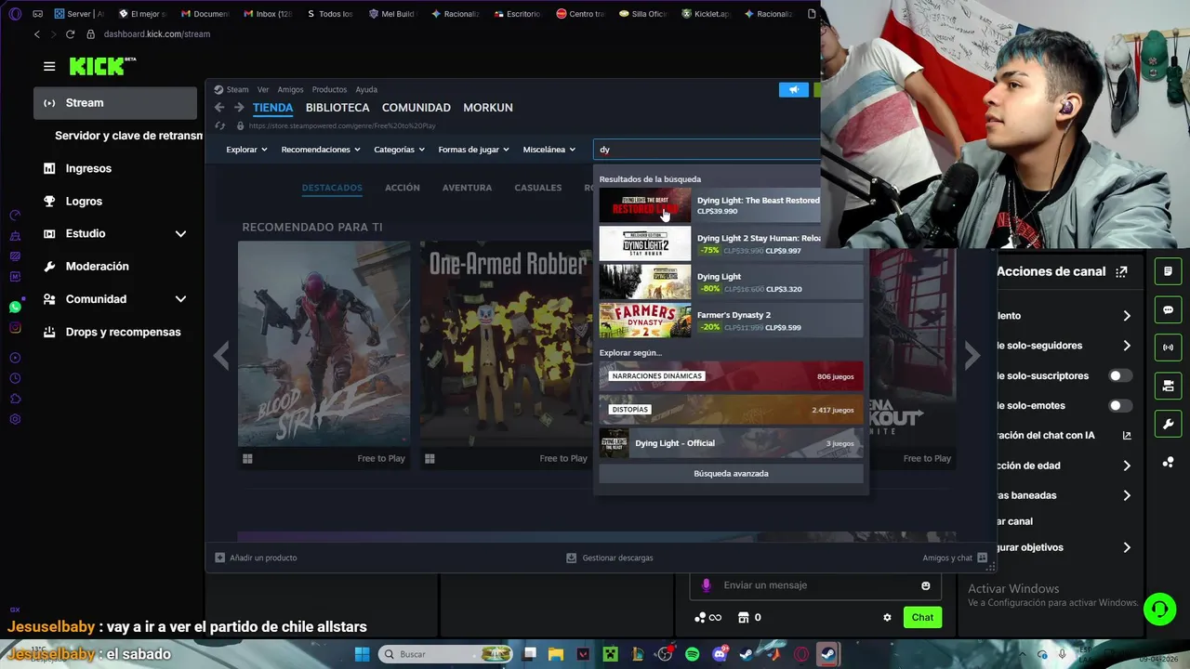The width and height of the screenshot is (1190, 669).
Task: Open the Categorías dropdown
Action: 399,150
